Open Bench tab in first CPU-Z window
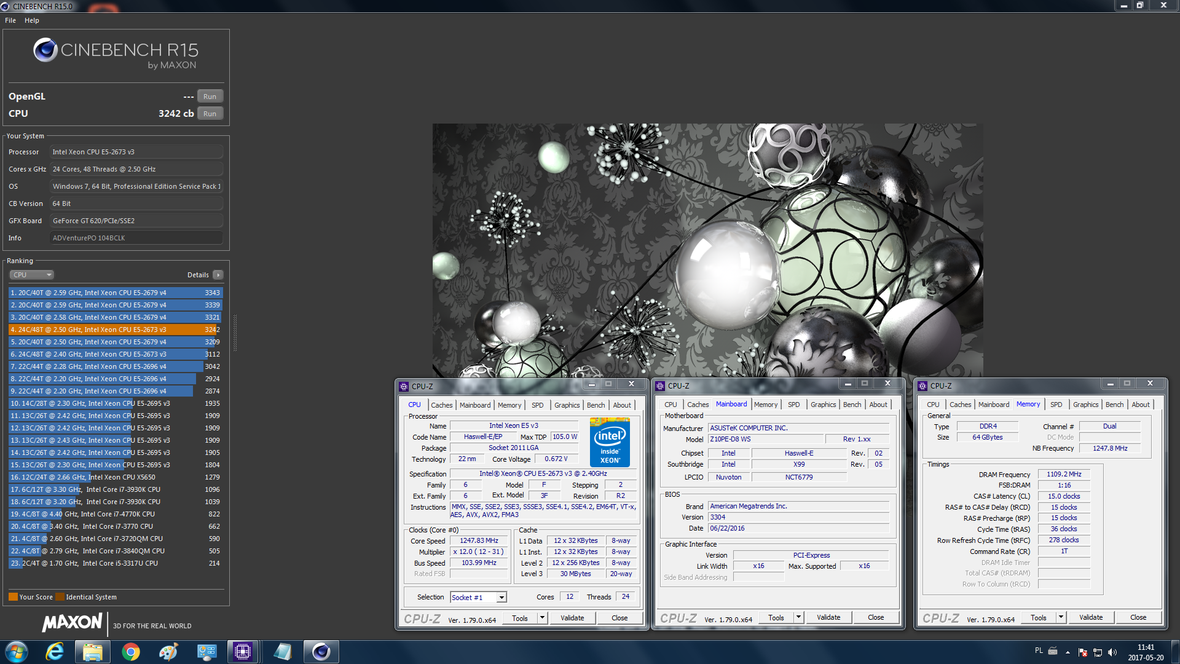 [596, 405]
